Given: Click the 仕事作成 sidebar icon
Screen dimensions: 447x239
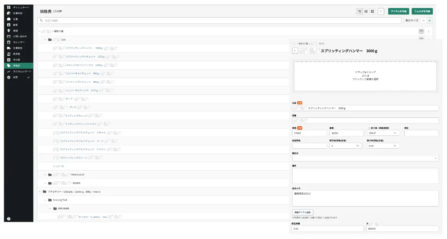Looking at the screenshot, I should pyautogui.click(x=8, y=13).
